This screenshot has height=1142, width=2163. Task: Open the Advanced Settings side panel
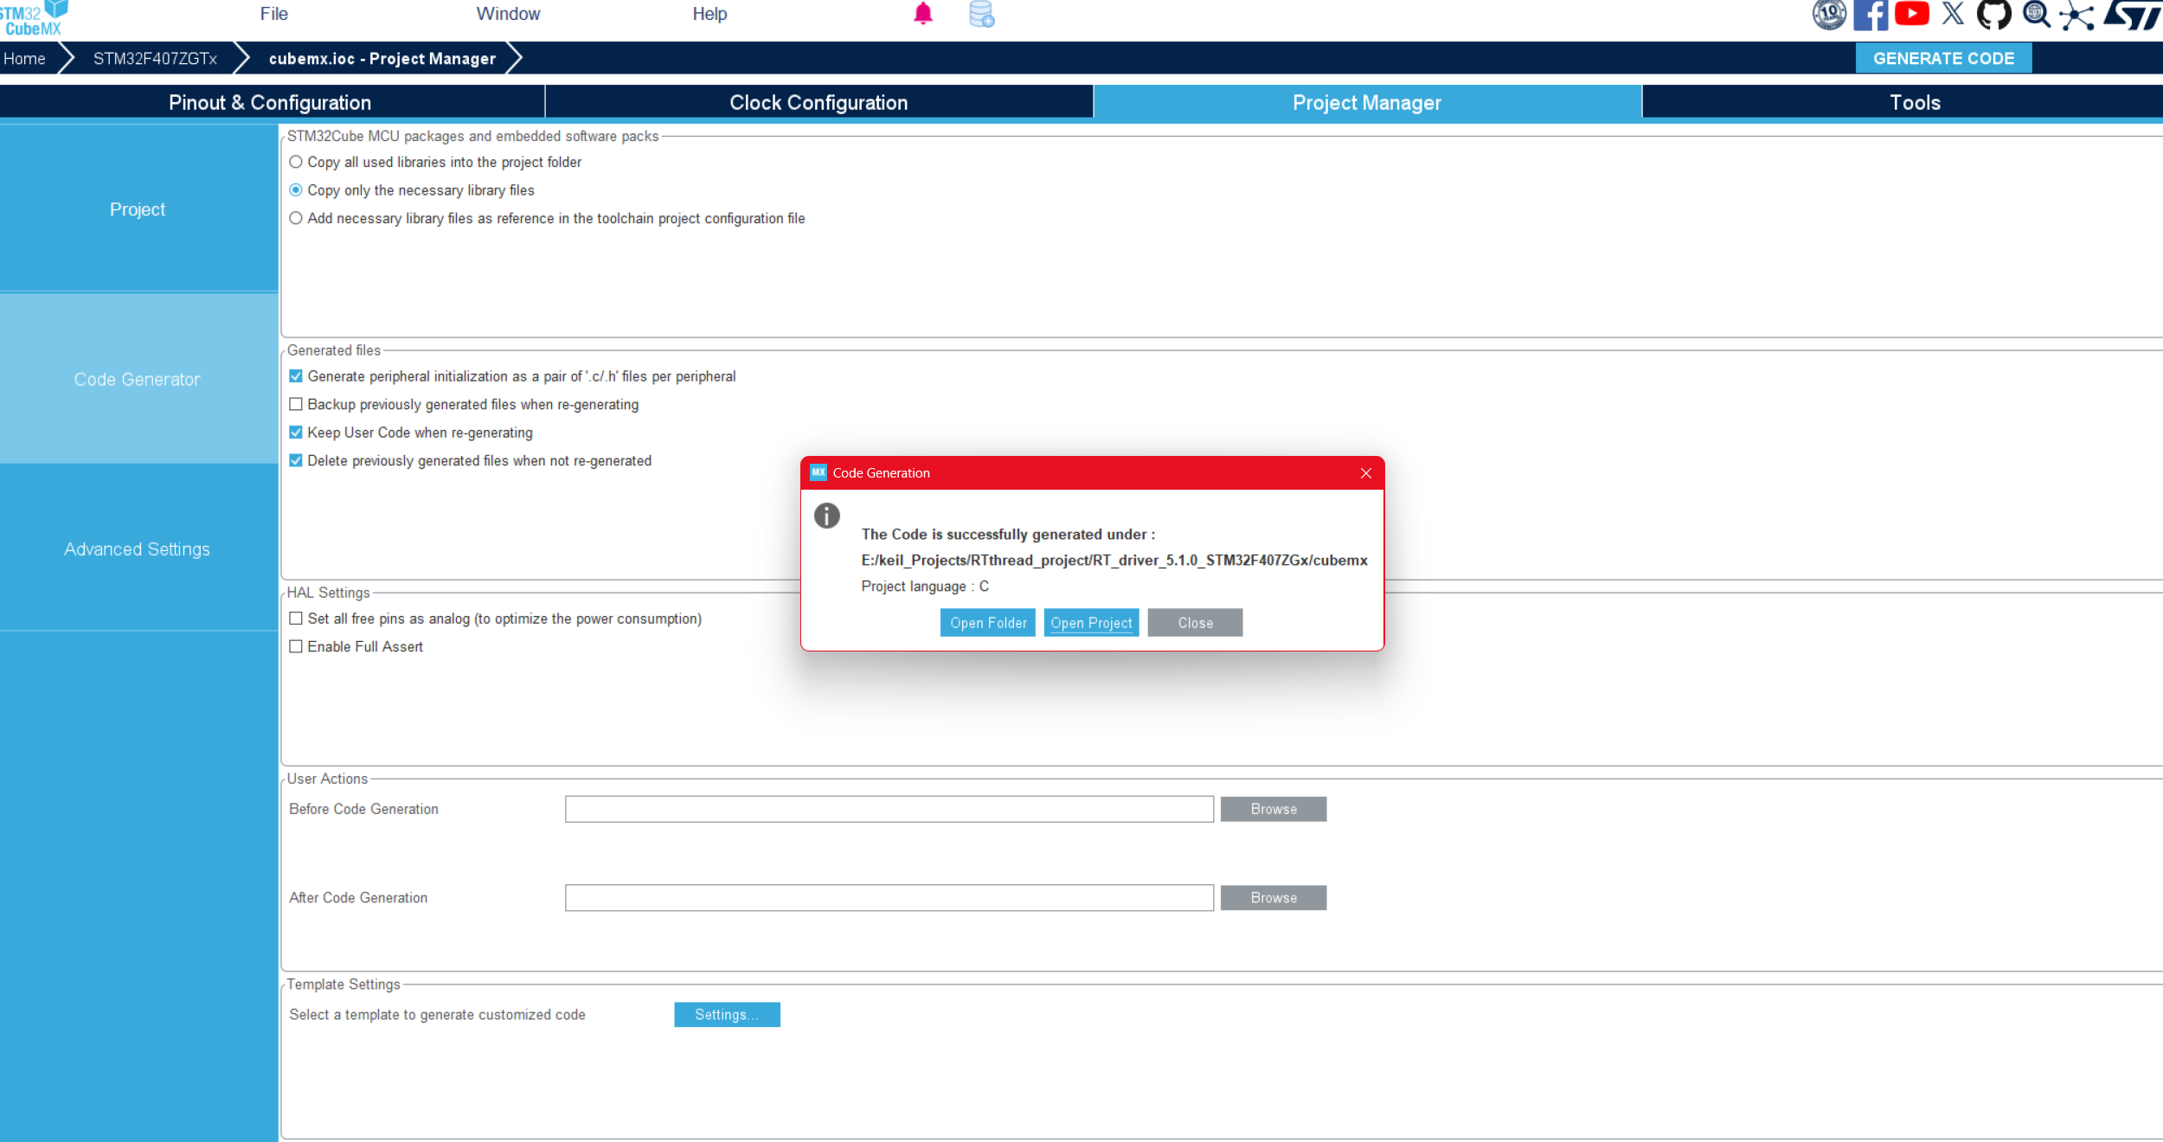pos(137,549)
